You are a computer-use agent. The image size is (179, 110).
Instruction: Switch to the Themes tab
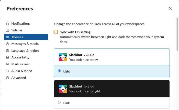pos(26,37)
